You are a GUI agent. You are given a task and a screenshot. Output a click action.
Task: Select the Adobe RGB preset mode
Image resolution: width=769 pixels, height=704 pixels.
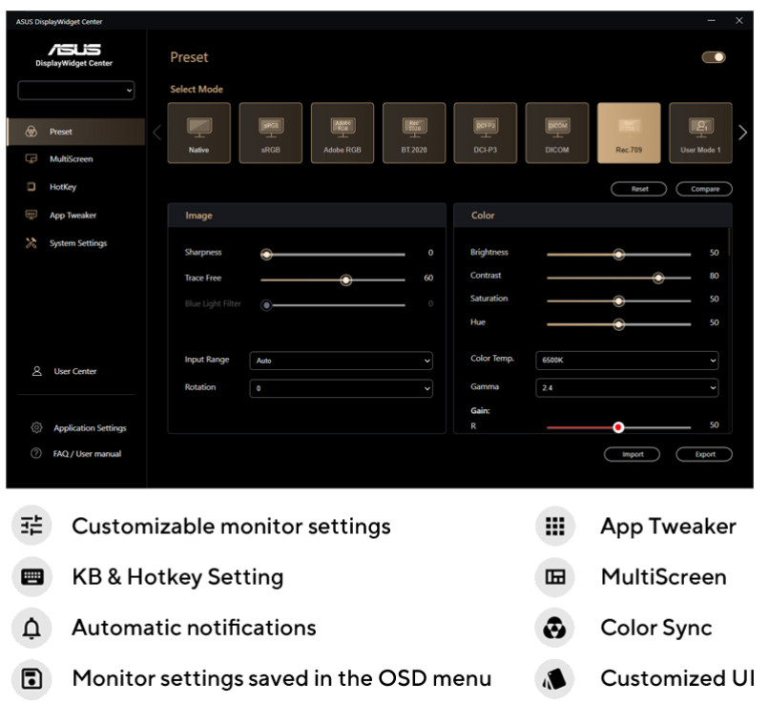tap(342, 133)
